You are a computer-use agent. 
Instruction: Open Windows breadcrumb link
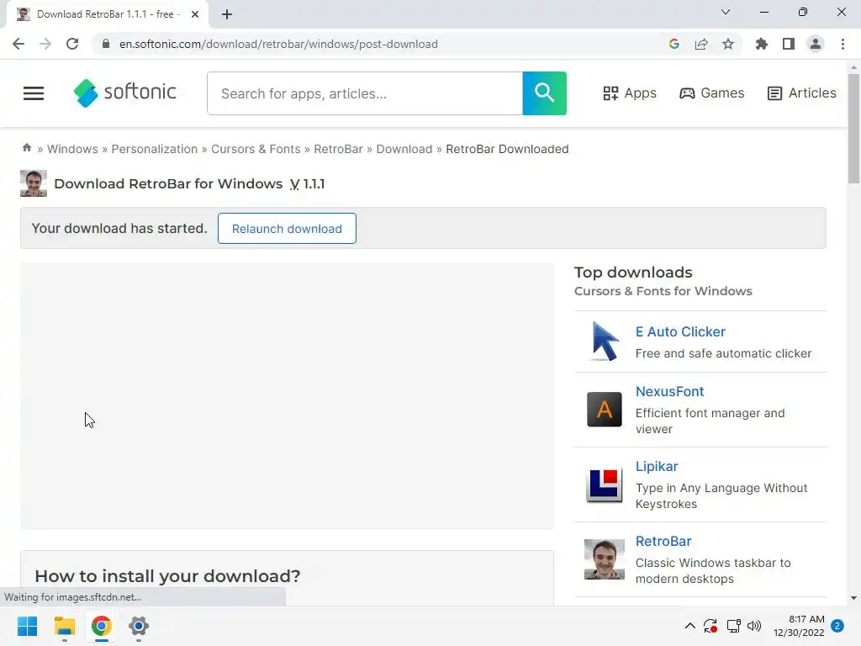[72, 149]
